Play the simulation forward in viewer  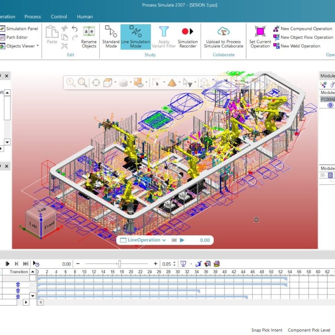pos(182,240)
